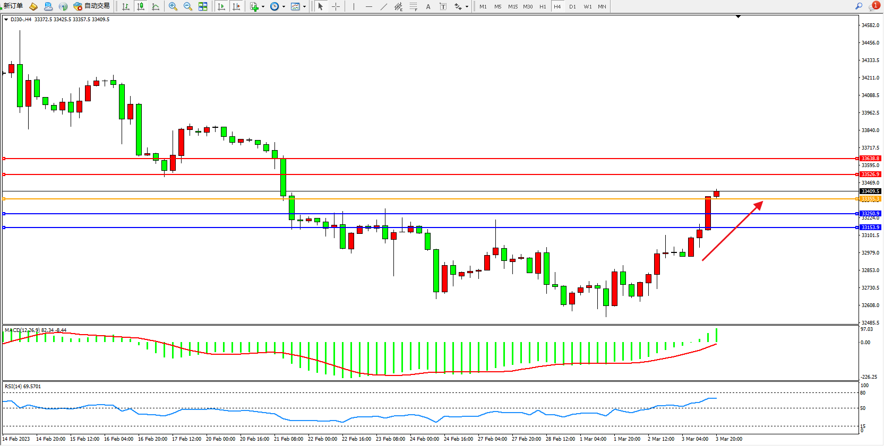Screen dimensions: 884x446
Task: Click the H1 timeframe button
Action: click(543, 6)
